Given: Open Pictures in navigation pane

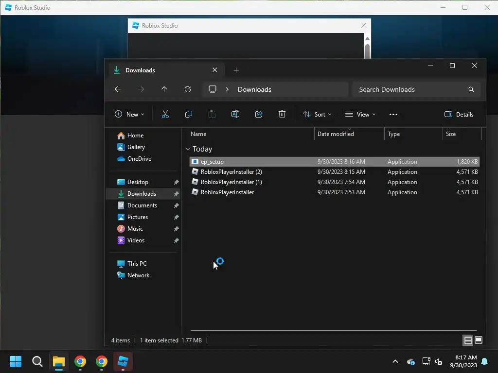Looking at the screenshot, I should (x=138, y=217).
